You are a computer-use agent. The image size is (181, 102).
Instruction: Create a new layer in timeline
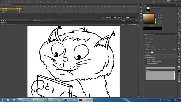coord(1,20)
